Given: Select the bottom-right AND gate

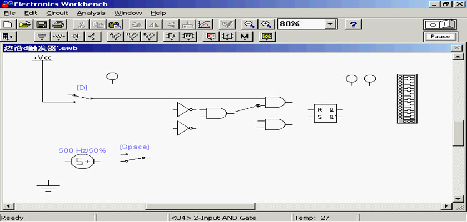Looking at the screenshot, I should (x=275, y=124).
